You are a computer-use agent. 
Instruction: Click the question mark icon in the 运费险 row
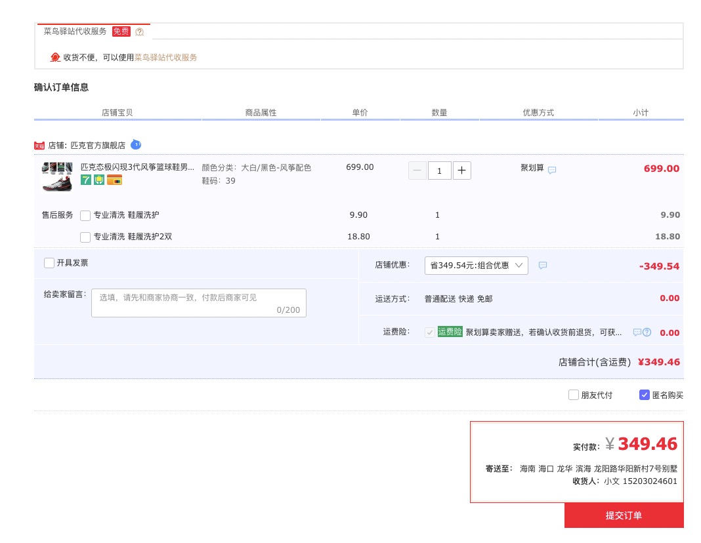647,332
